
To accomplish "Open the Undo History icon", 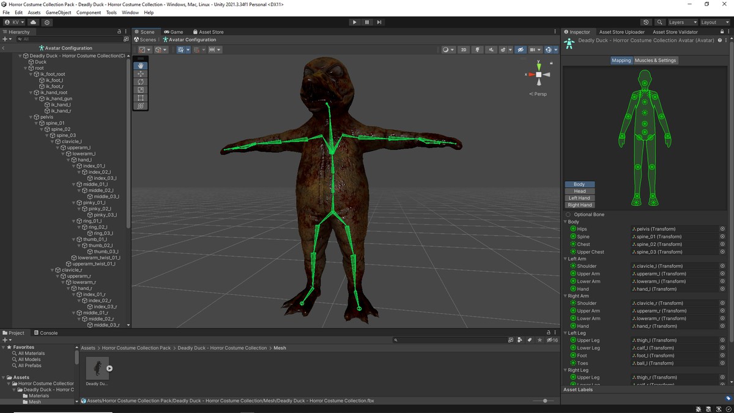I will pos(647,22).
